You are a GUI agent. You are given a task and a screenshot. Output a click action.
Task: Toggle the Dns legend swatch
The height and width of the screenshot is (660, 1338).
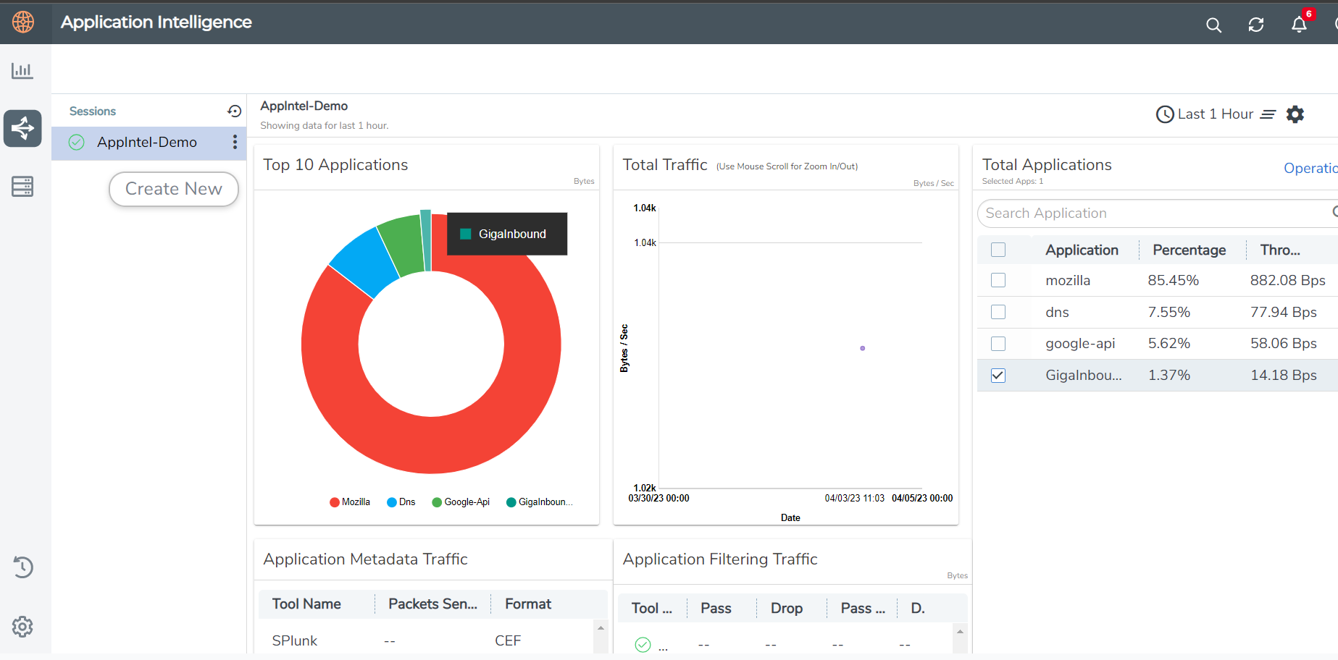(392, 502)
